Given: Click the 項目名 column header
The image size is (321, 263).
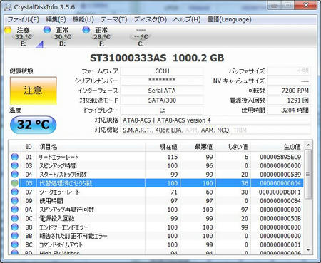Looking at the screenshot, I should point(91,147).
